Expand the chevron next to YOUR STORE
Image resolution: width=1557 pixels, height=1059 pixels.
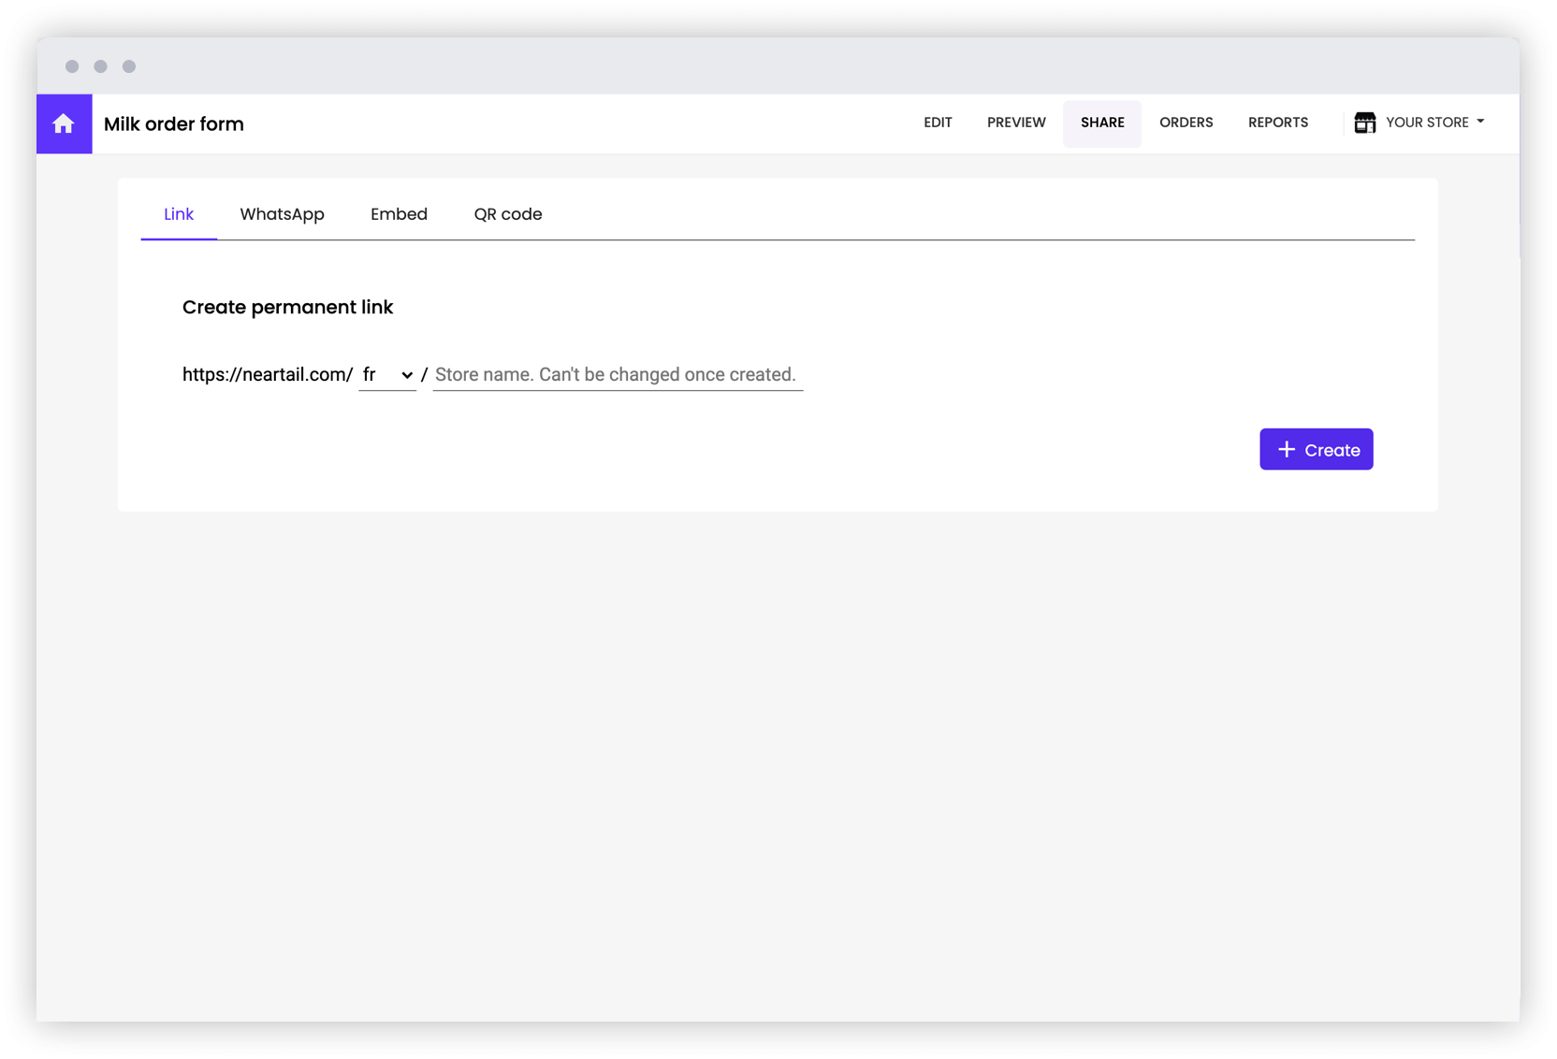[x=1481, y=123]
